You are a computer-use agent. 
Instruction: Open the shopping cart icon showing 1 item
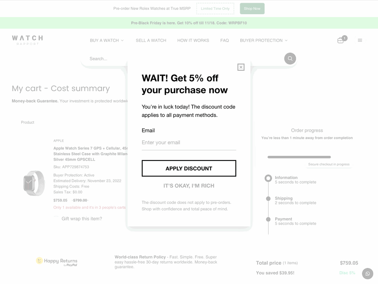point(341,40)
